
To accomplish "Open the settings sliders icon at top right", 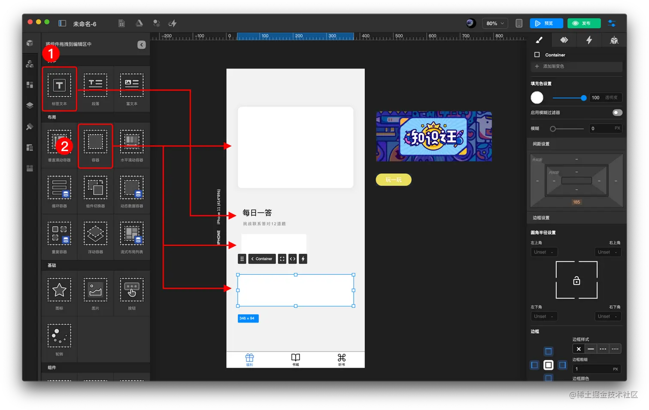I will pyautogui.click(x=612, y=23).
